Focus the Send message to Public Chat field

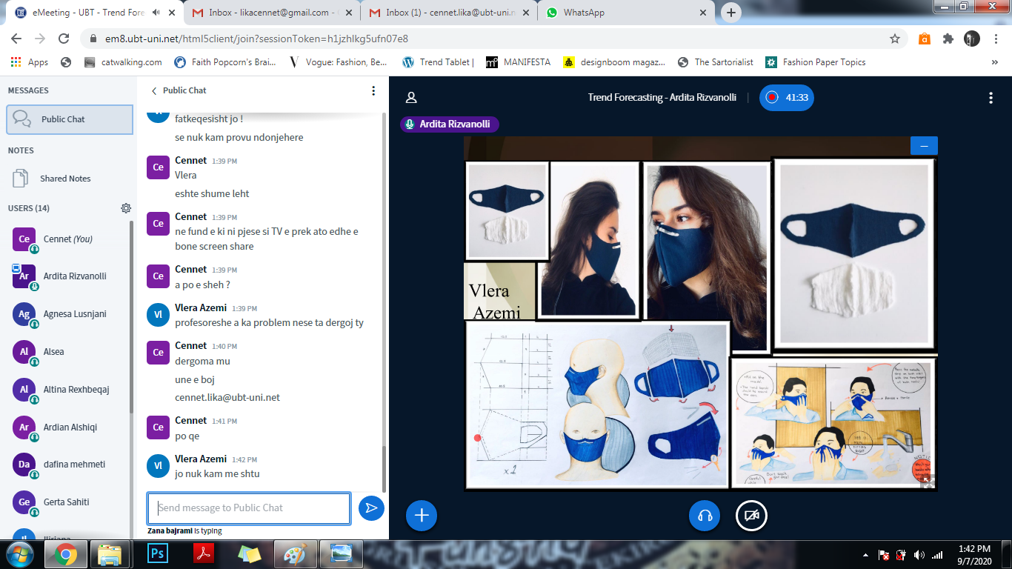tap(249, 508)
